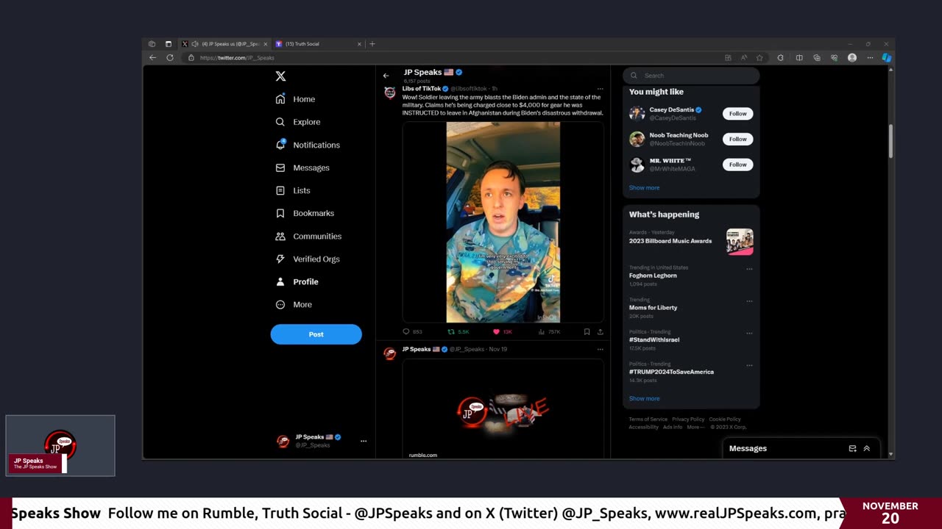Open browser settings and more menu dots

[870, 58]
